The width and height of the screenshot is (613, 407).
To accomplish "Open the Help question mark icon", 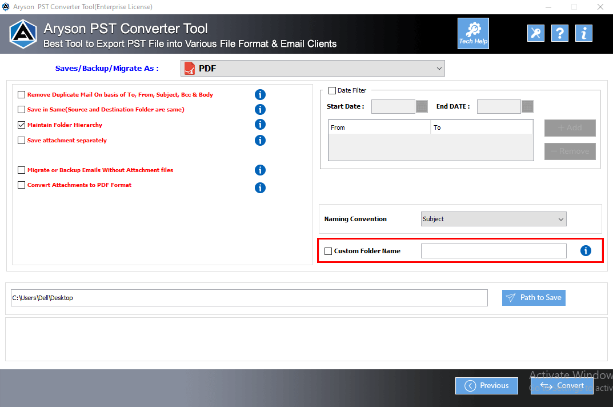I will [x=559, y=33].
